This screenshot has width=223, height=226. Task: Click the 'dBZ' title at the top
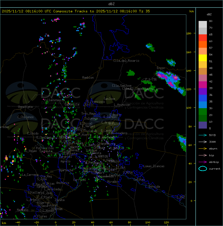click(x=111, y=4)
